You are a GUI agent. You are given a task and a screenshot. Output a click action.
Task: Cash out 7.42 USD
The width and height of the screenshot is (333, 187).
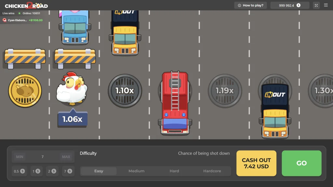[256, 163]
